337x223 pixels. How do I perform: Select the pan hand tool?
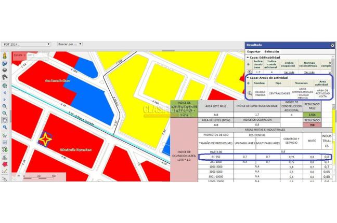[5, 120]
